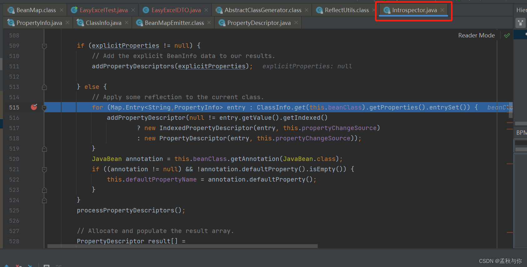Close the PropertyInfo.java tab

67,23
